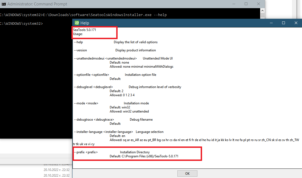Click 'SeaTools 5.0.171' version line
This screenshot has height=178, width=302.
coord(84,30)
